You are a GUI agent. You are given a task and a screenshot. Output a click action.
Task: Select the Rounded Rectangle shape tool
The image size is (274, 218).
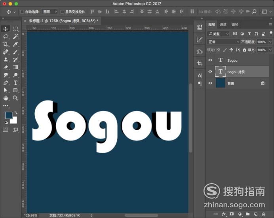click(15, 90)
